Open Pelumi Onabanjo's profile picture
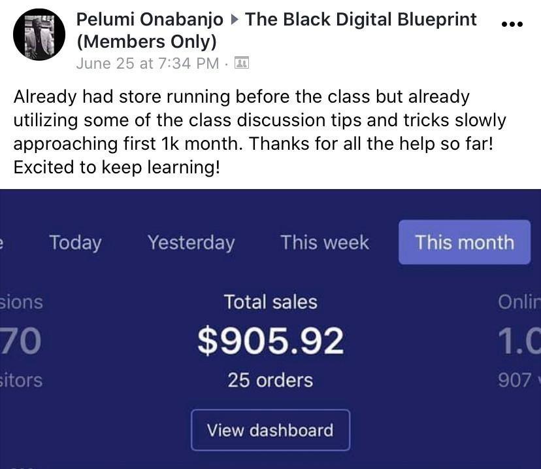Viewport: 541px width, 469px height. (x=39, y=35)
